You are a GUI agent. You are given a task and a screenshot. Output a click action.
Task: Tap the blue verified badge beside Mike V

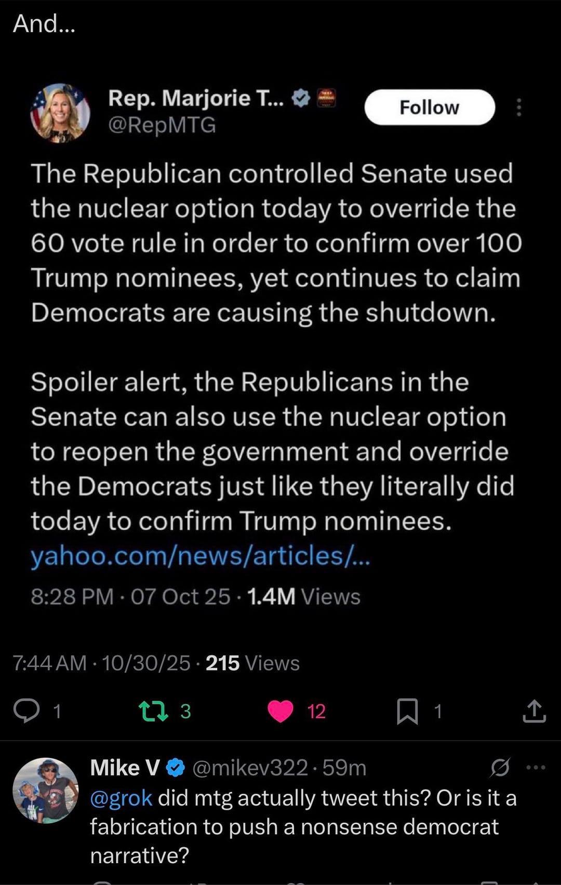[x=176, y=768]
